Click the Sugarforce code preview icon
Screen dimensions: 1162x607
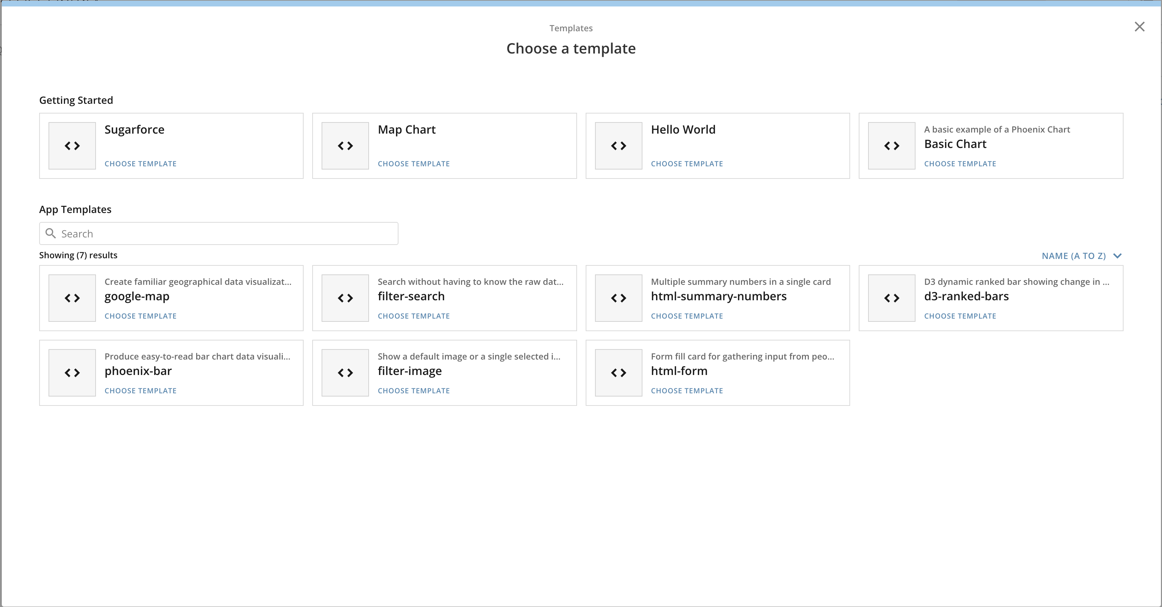[x=72, y=146]
